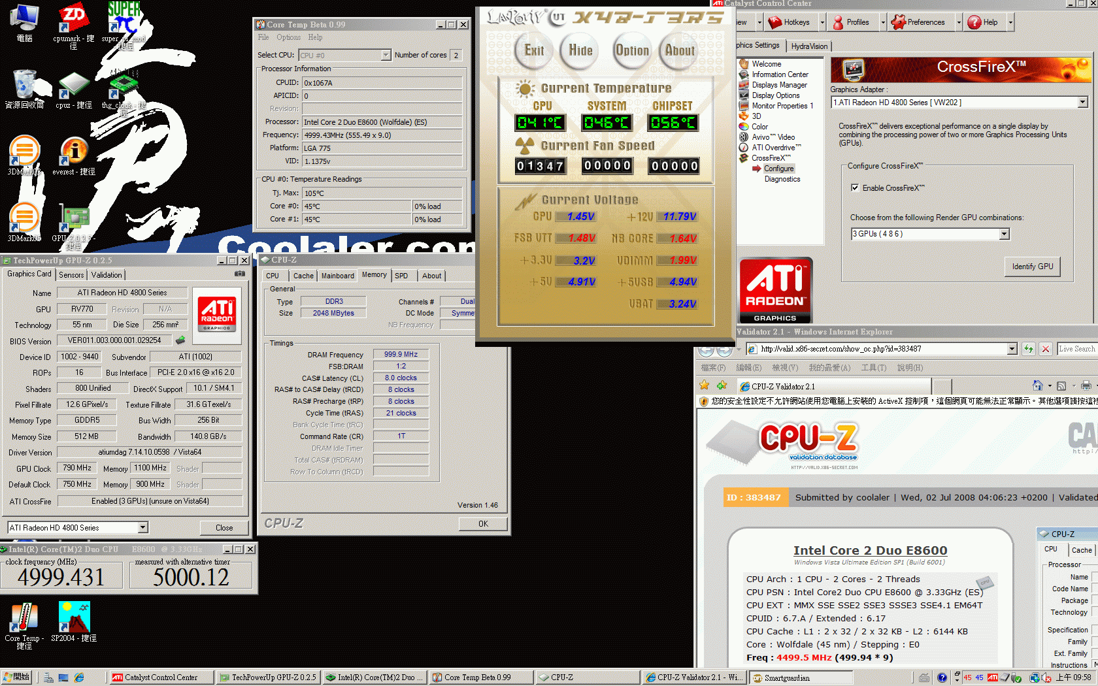
Task: Click Internet Explorer quick launch icon
Action: pos(79,678)
